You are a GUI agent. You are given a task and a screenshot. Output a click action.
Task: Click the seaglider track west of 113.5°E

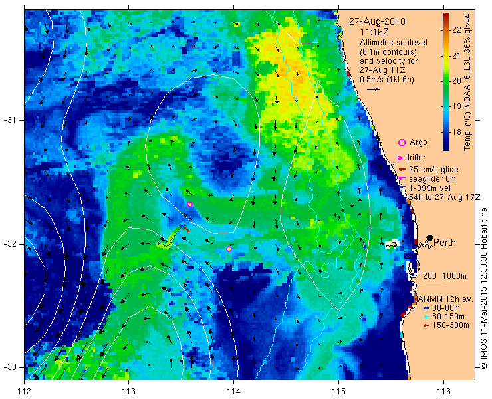coord(170,239)
